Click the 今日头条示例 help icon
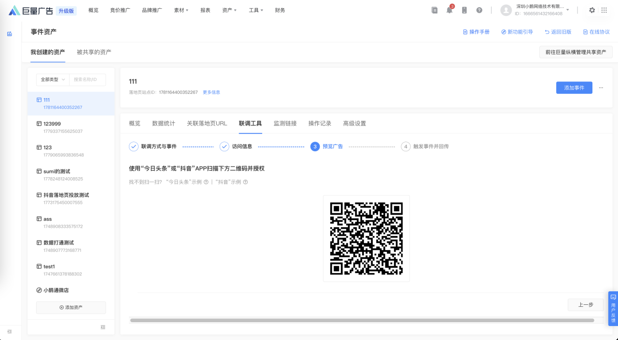 [x=206, y=182]
